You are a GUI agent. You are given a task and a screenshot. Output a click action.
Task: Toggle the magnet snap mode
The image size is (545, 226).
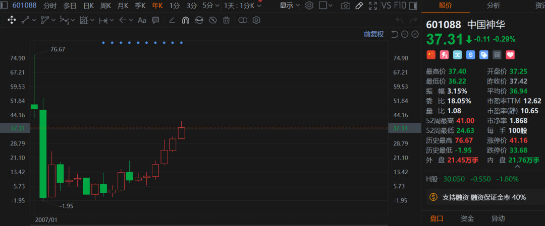coord(186,21)
